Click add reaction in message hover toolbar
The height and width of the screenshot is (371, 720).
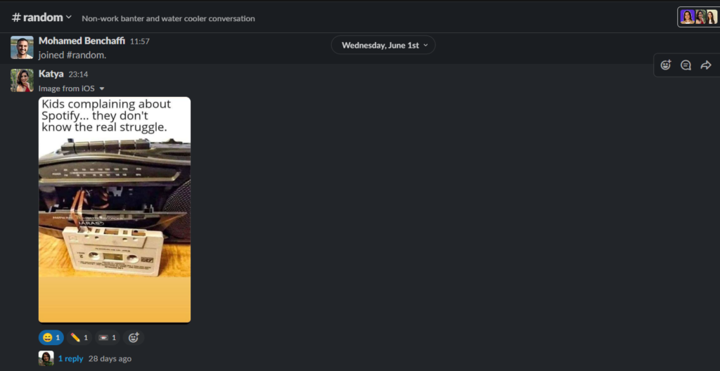[x=666, y=65]
